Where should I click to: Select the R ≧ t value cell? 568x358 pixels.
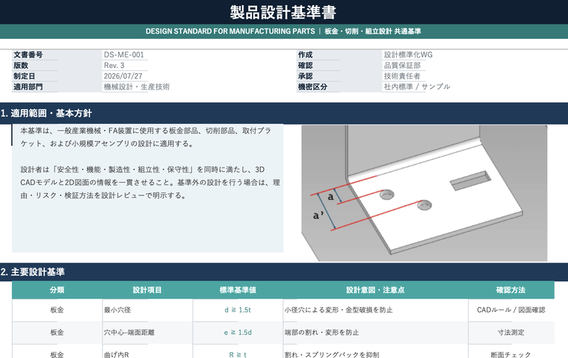click(x=238, y=351)
